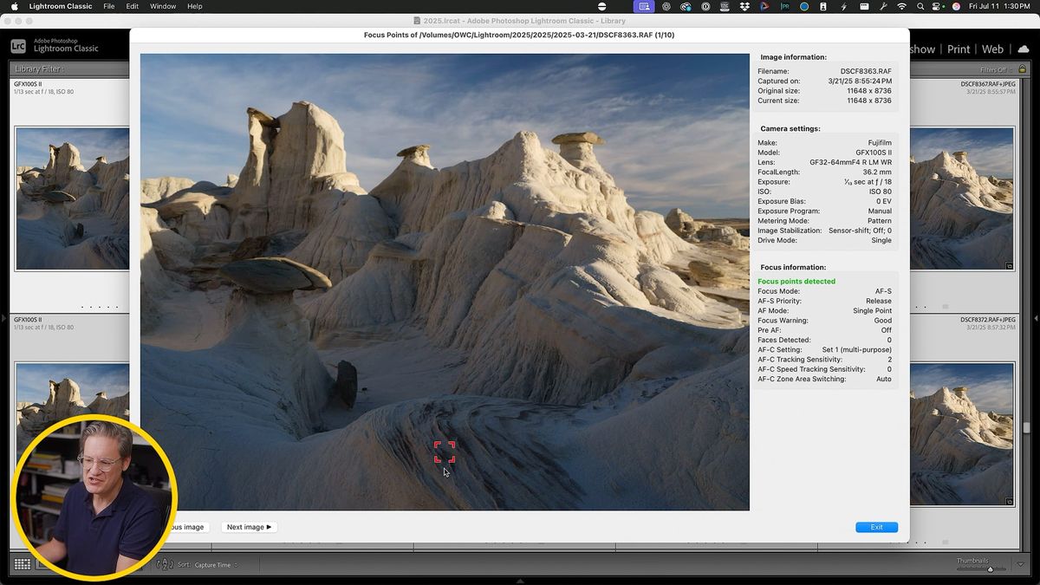1040x585 pixels.
Task: Advance with the Next image button
Action: 249,526
